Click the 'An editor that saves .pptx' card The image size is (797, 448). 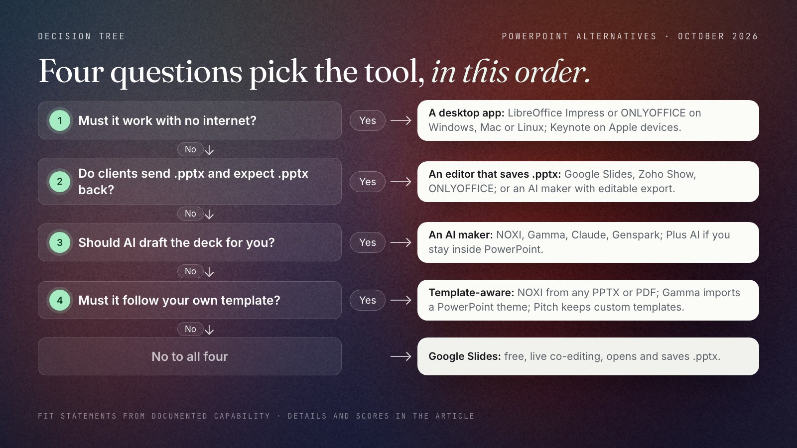pyautogui.click(x=588, y=182)
